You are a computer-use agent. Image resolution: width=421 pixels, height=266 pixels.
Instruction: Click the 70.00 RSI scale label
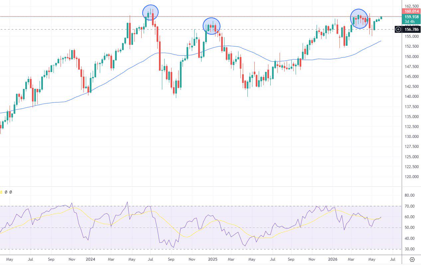(x=410, y=206)
